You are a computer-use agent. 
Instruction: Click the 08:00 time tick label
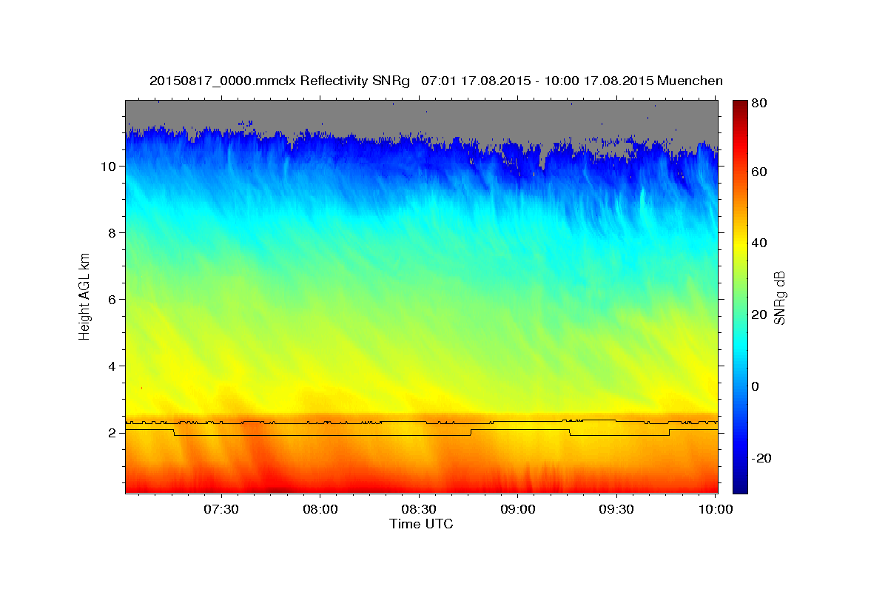(320, 510)
